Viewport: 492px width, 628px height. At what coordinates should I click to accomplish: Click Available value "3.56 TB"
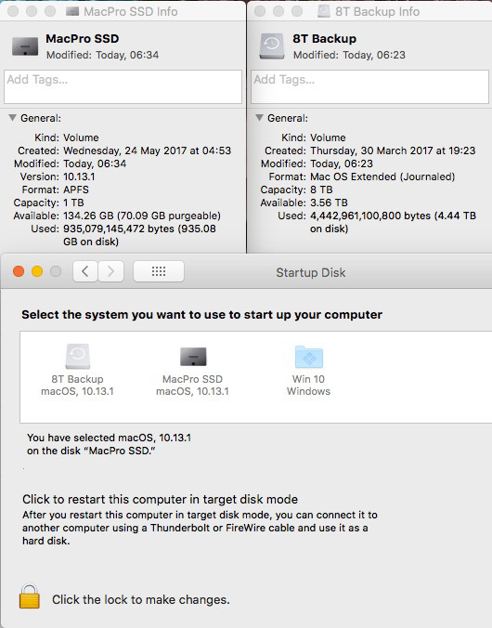[x=329, y=203]
